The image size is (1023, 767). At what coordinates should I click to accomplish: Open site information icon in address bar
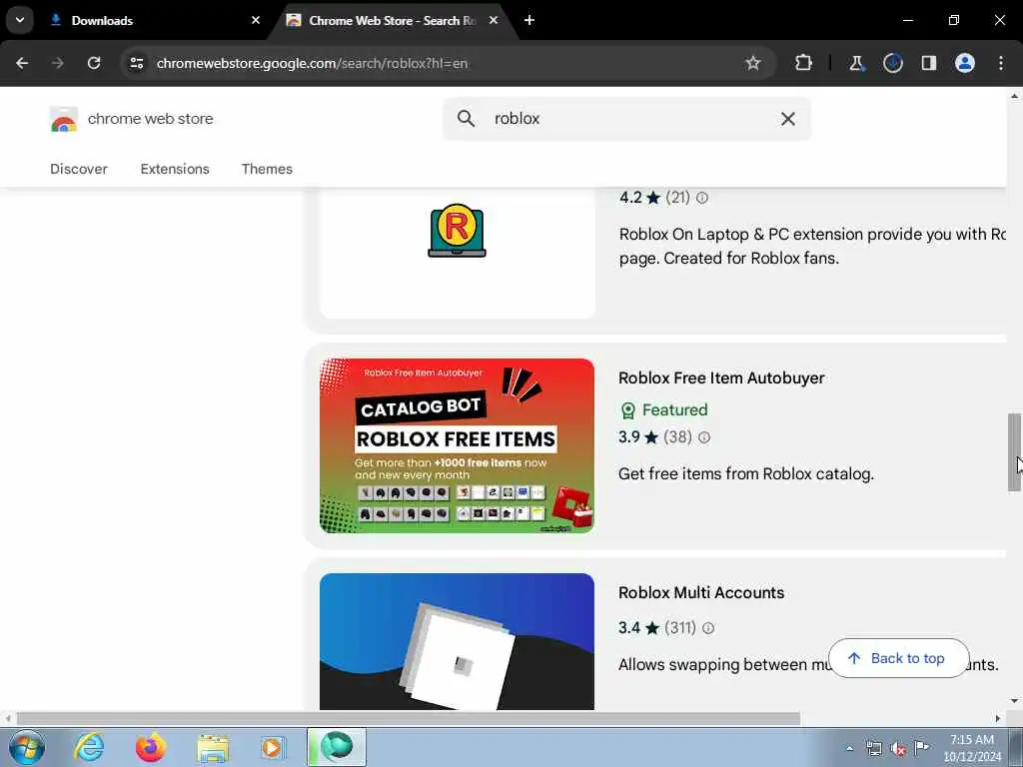point(137,63)
